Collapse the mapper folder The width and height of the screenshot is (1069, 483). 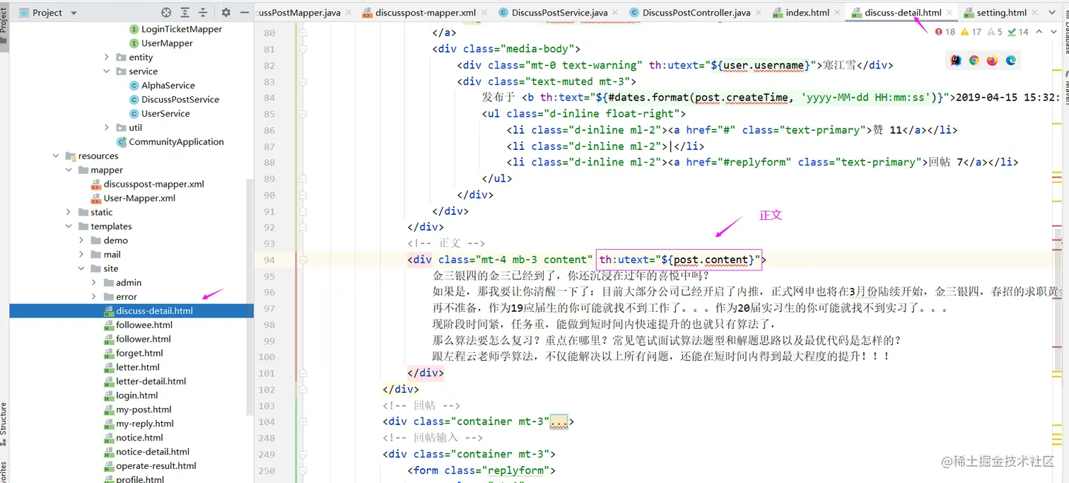[69, 170]
